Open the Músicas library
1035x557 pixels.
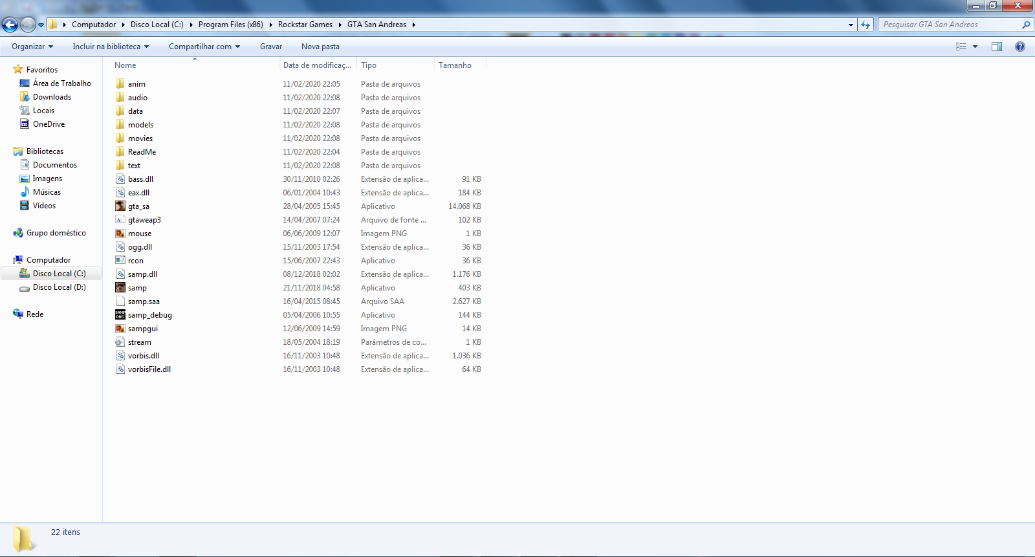pos(47,191)
